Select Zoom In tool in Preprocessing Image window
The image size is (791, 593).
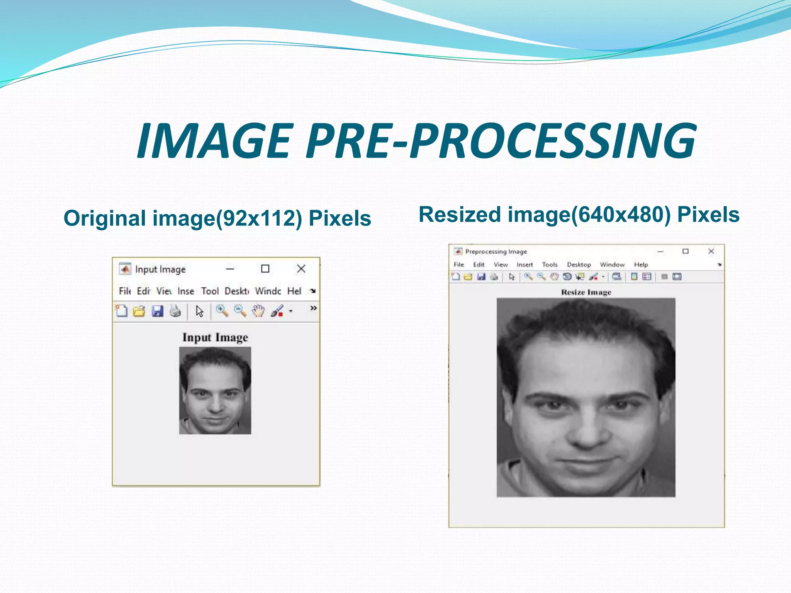(x=528, y=276)
